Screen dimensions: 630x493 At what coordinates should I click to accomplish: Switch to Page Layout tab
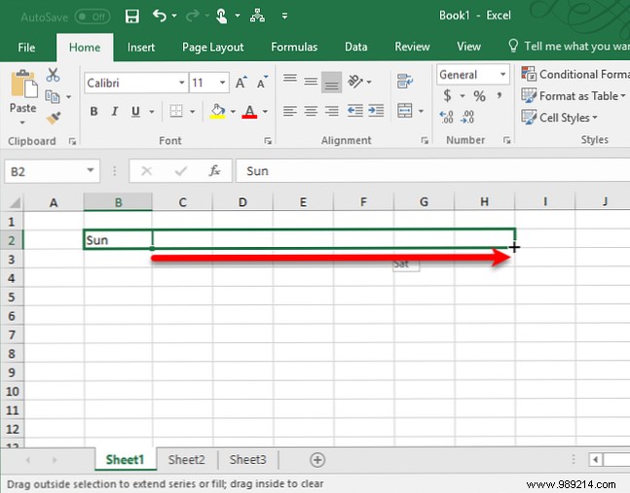click(x=213, y=48)
